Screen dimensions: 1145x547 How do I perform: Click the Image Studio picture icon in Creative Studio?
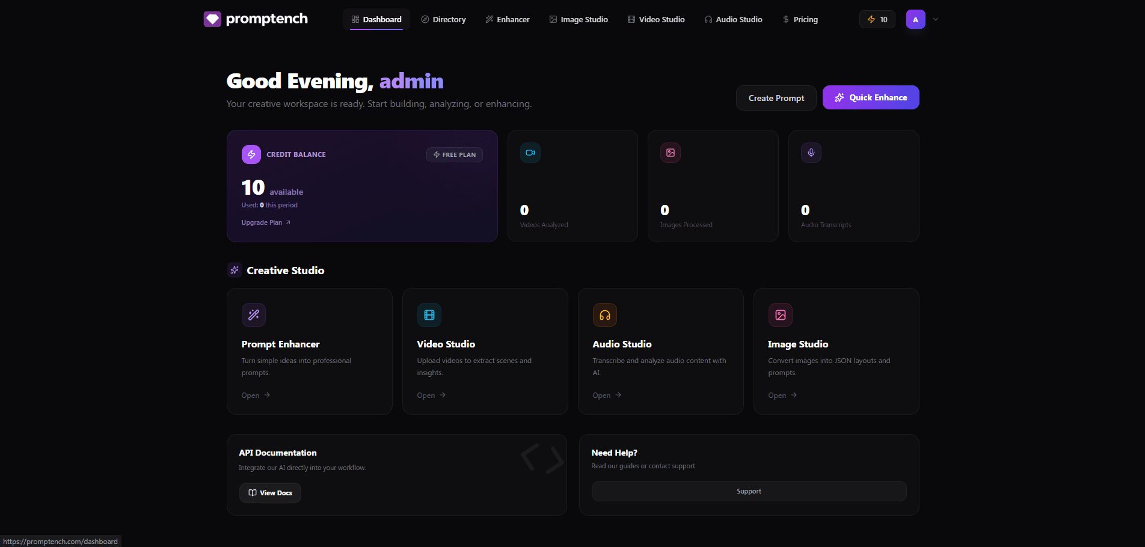[x=780, y=314]
